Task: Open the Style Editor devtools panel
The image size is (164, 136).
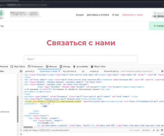Action: (x=18, y=66)
